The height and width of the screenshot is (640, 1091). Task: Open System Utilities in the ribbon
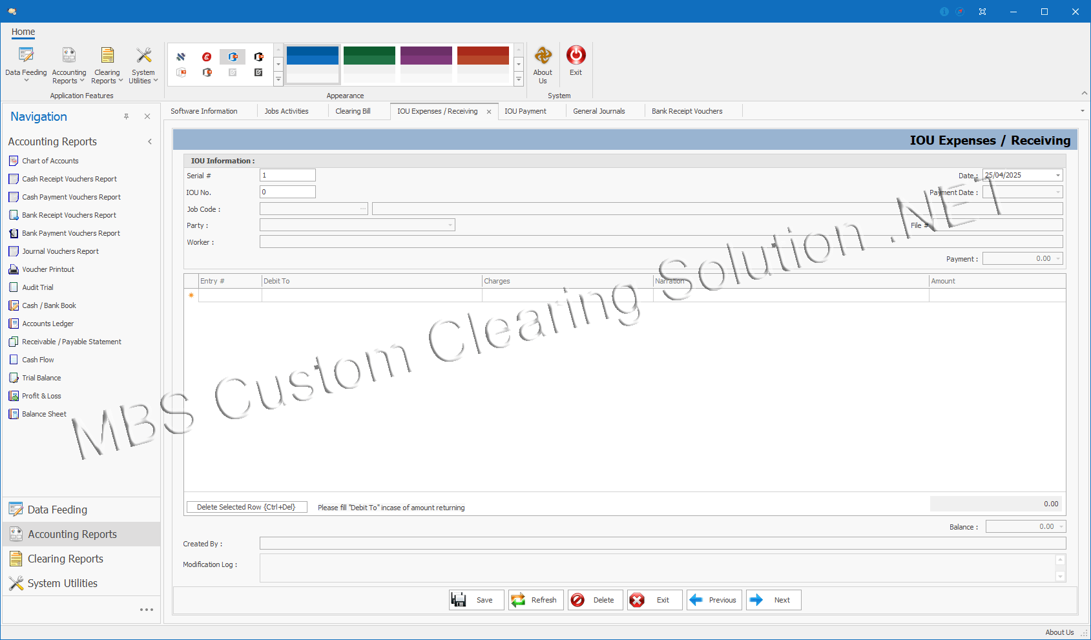point(143,65)
